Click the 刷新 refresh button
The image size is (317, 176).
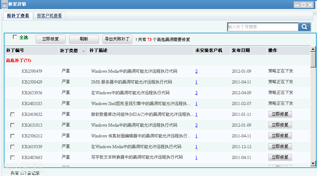coord(84,39)
